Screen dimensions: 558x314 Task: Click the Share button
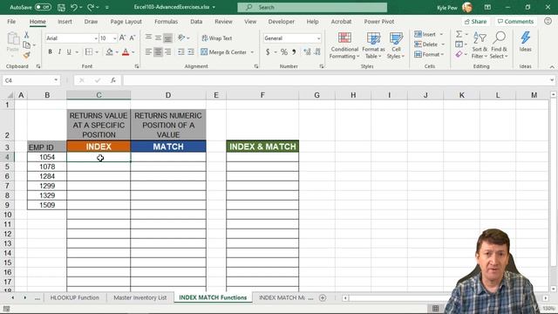point(475,22)
